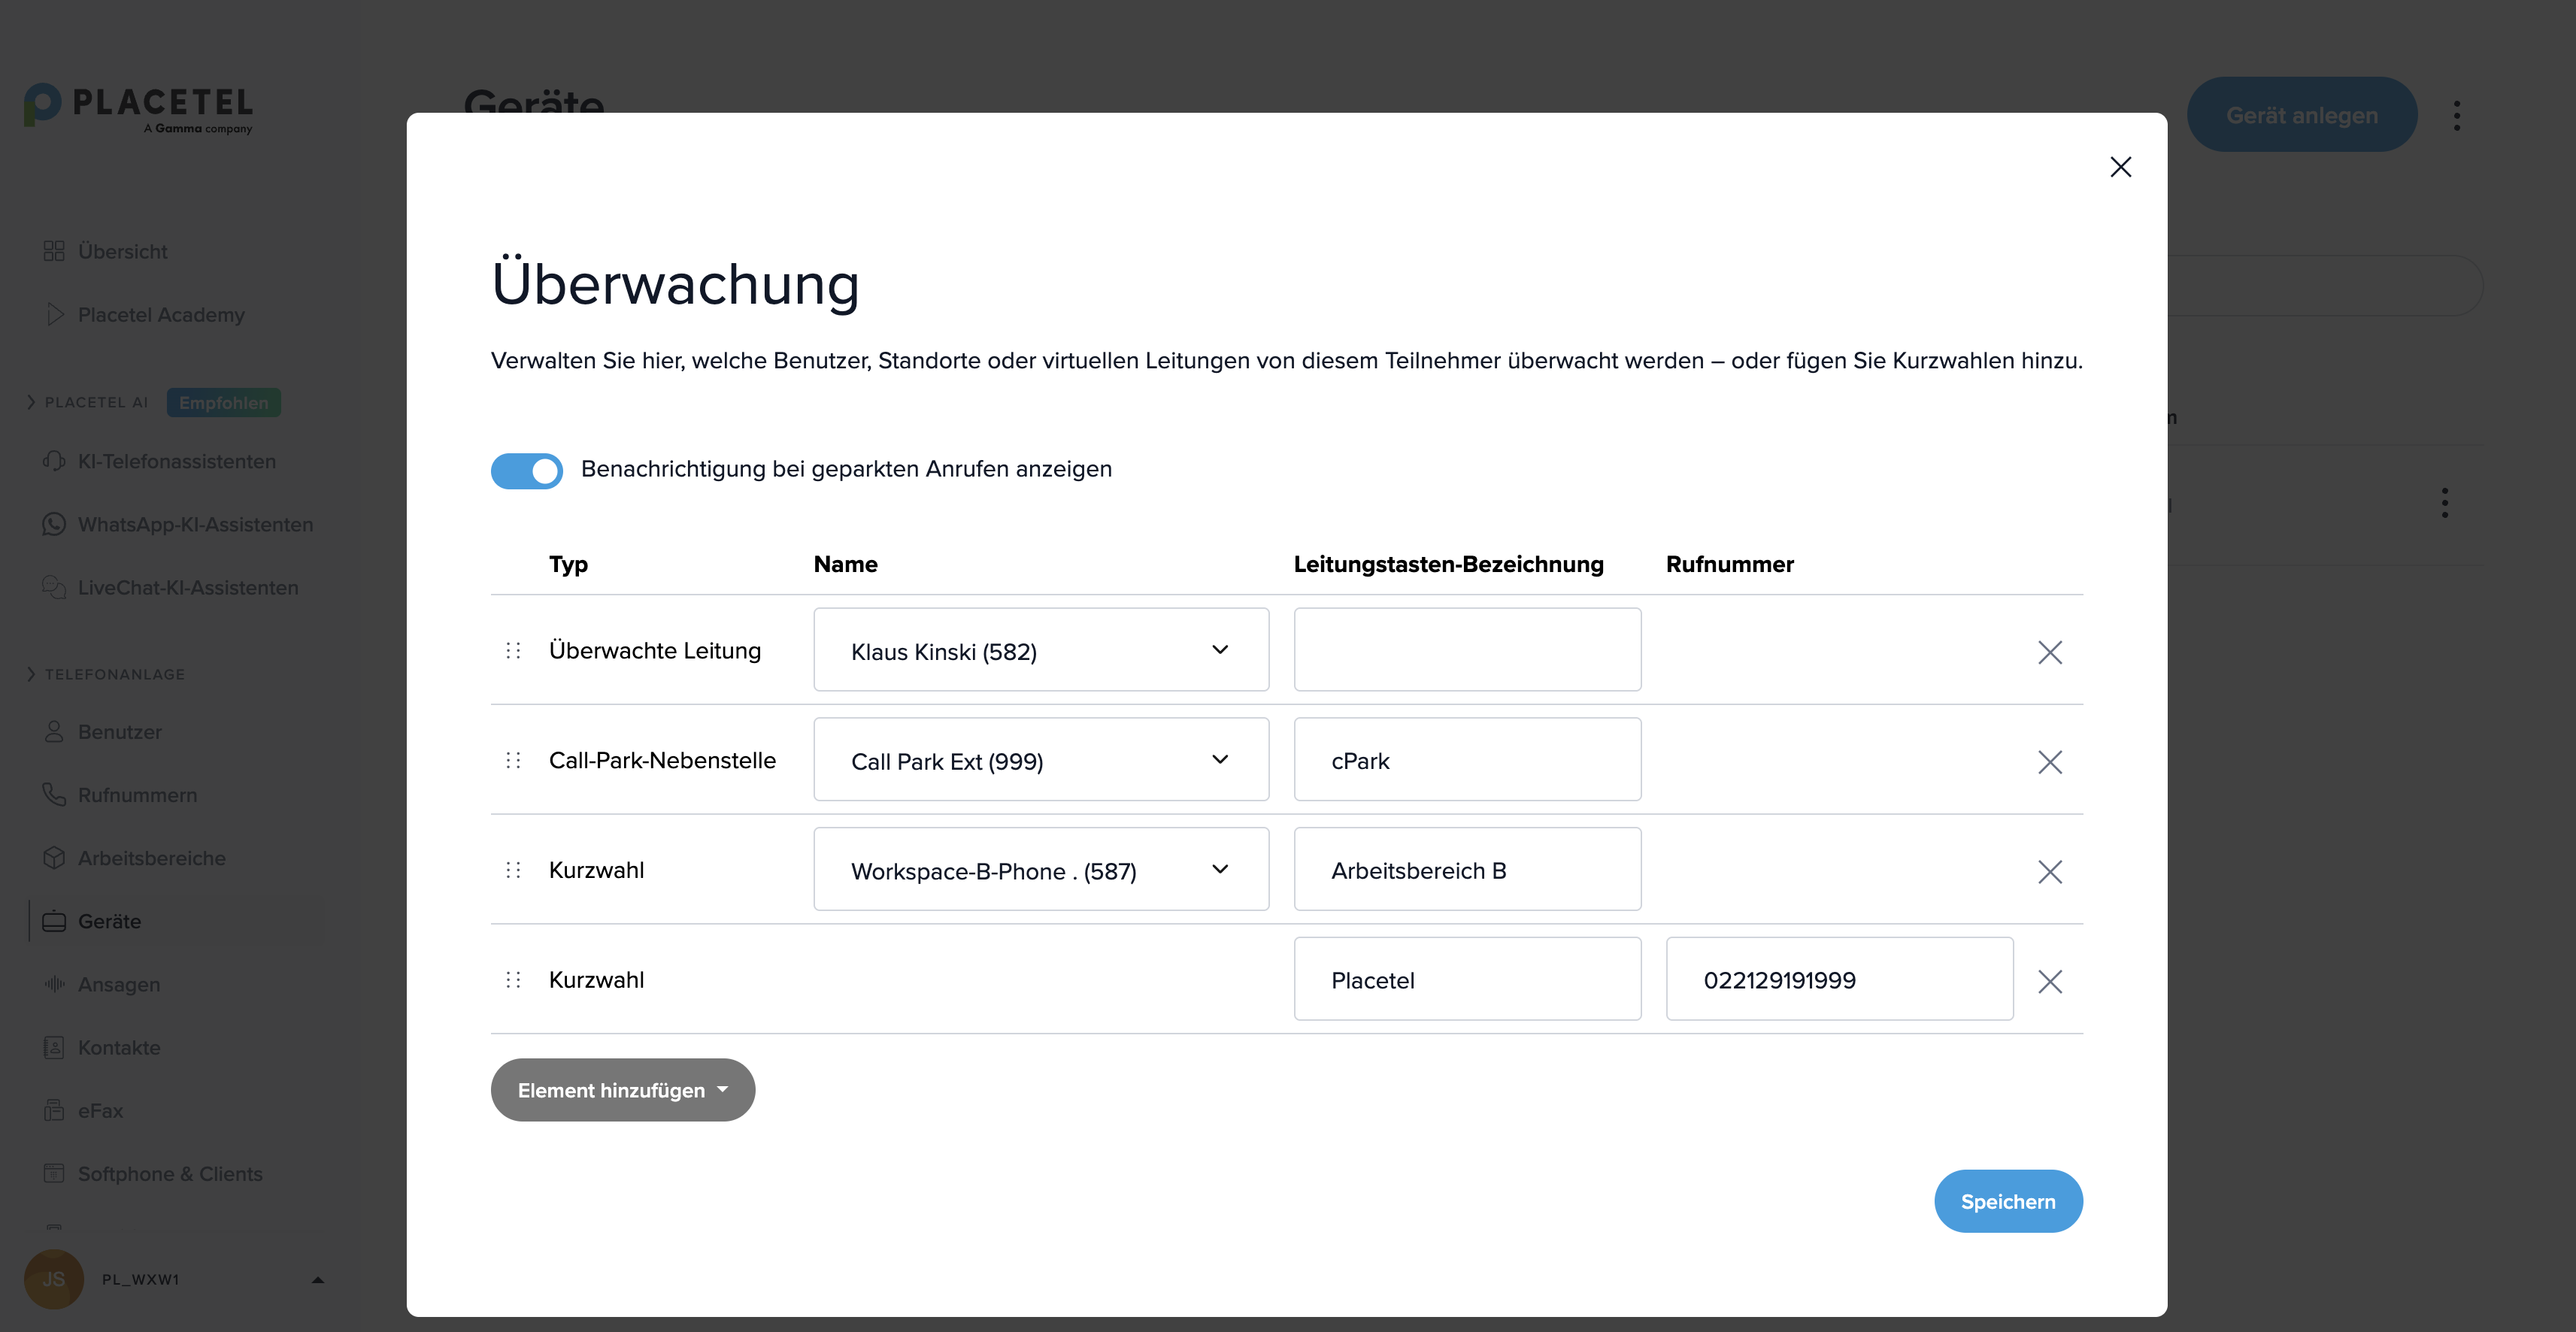Image resolution: width=2576 pixels, height=1332 pixels.
Task: Click drag handle of Arbeitsbereich B row
Action: [513, 870]
